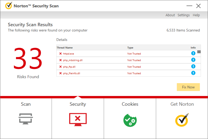Open info for php_mbstring.dll threat
The width and height of the screenshot is (208, 139).
[x=193, y=60]
